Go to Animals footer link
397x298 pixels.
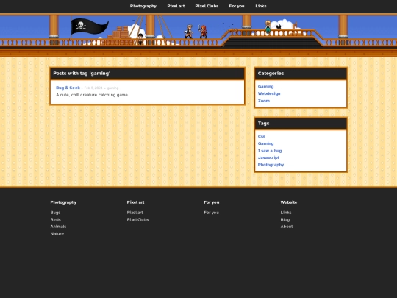click(58, 227)
